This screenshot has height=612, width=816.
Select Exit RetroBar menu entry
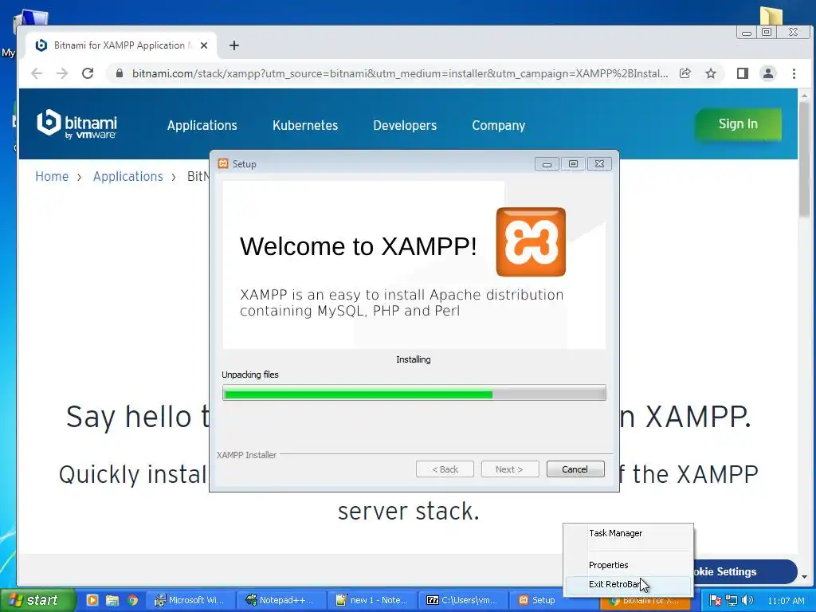pyautogui.click(x=629, y=584)
